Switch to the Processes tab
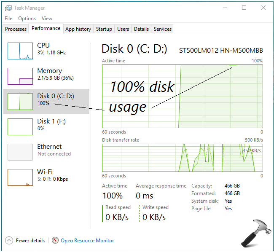This screenshot has width=274, height=252. [16, 29]
